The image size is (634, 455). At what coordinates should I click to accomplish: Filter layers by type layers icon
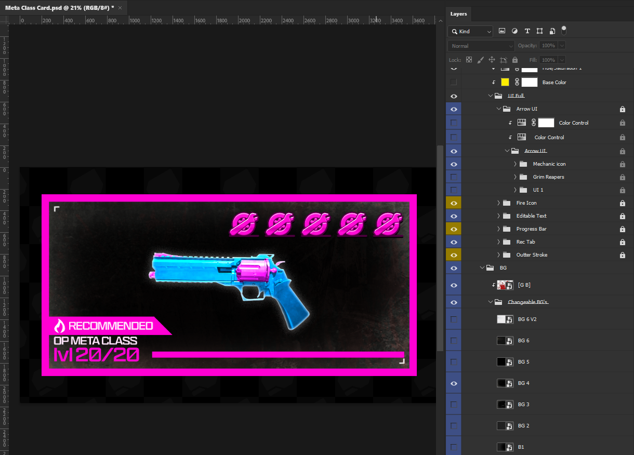point(527,31)
